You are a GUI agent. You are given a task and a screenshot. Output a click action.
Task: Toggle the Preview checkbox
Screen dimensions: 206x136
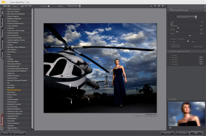(x=49, y=6)
